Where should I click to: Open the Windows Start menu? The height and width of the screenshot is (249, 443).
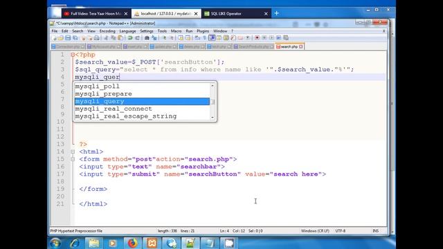click(55, 243)
